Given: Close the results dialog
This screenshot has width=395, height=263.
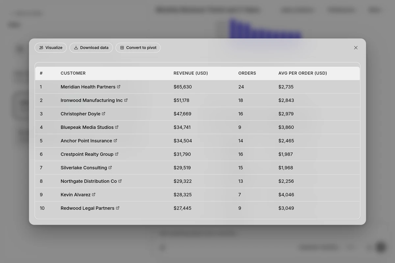Looking at the screenshot, I should click(356, 48).
